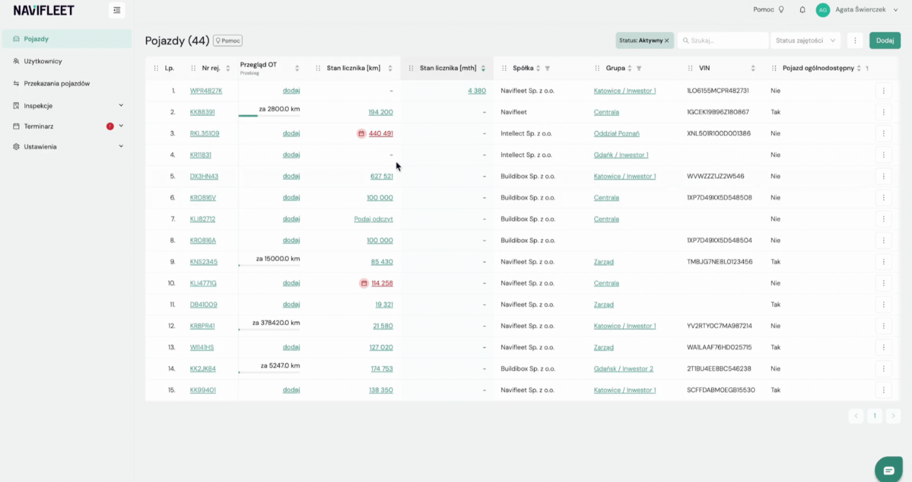Screen dimensions: 912x482
Task: Click the calendar warning icon beside 440 491
Action: pyautogui.click(x=361, y=133)
